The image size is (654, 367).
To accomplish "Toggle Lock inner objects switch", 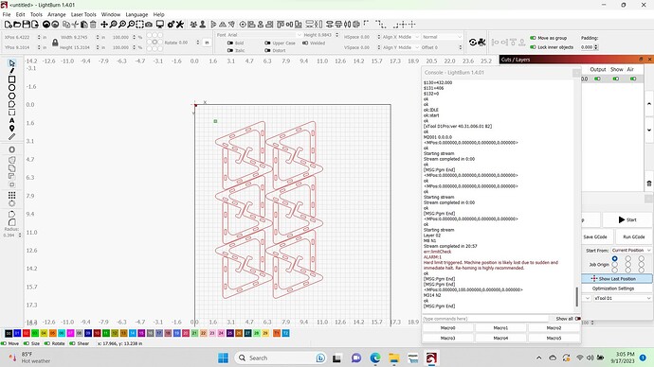I will 533,47.
